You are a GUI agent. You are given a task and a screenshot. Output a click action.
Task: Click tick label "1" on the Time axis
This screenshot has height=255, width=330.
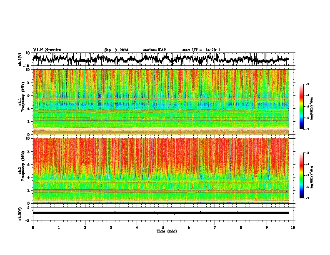click(59, 227)
